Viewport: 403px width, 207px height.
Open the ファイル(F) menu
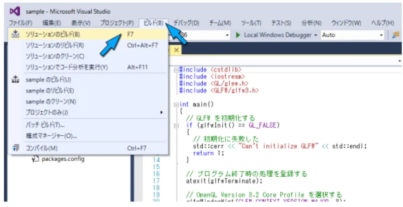(20, 23)
